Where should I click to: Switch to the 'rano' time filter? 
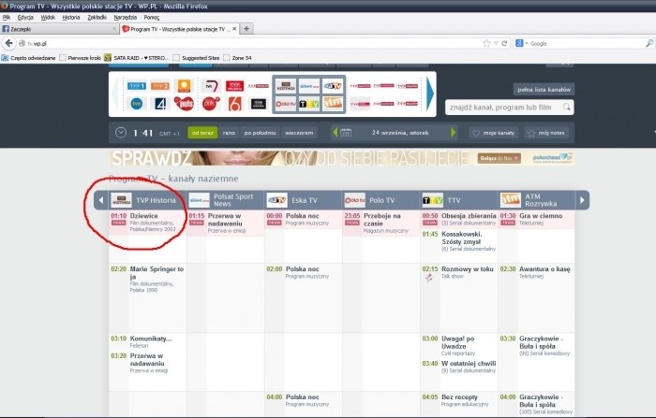[x=229, y=133]
